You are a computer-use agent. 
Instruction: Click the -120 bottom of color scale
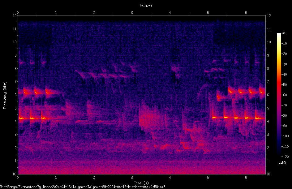point(285,157)
